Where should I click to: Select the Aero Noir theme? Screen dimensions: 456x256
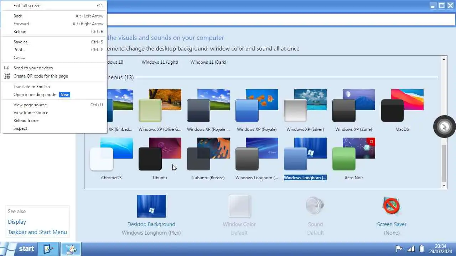353,159
